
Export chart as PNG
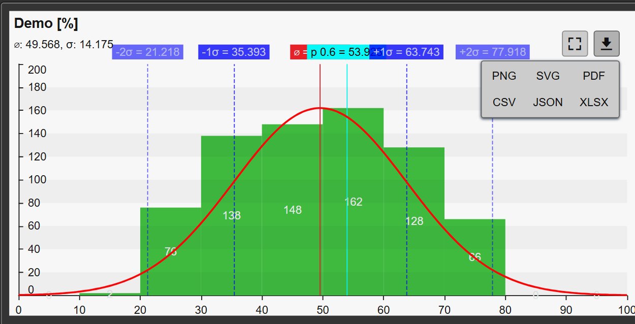tap(504, 76)
